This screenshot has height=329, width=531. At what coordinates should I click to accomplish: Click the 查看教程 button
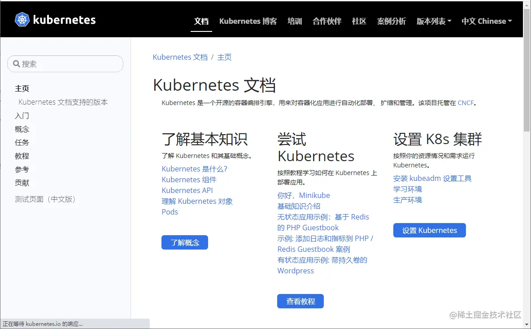300,301
